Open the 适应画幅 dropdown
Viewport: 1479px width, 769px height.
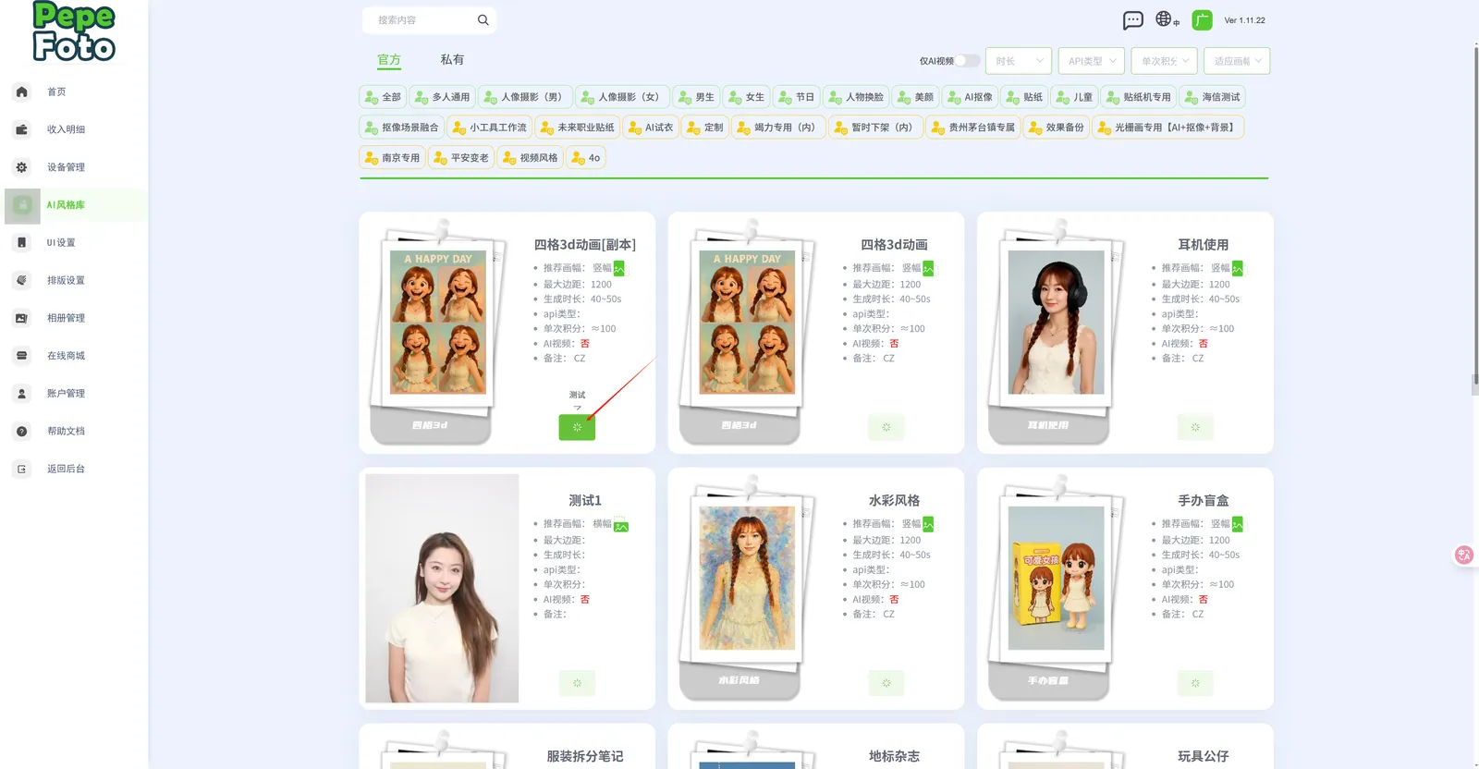click(x=1237, y=61)
